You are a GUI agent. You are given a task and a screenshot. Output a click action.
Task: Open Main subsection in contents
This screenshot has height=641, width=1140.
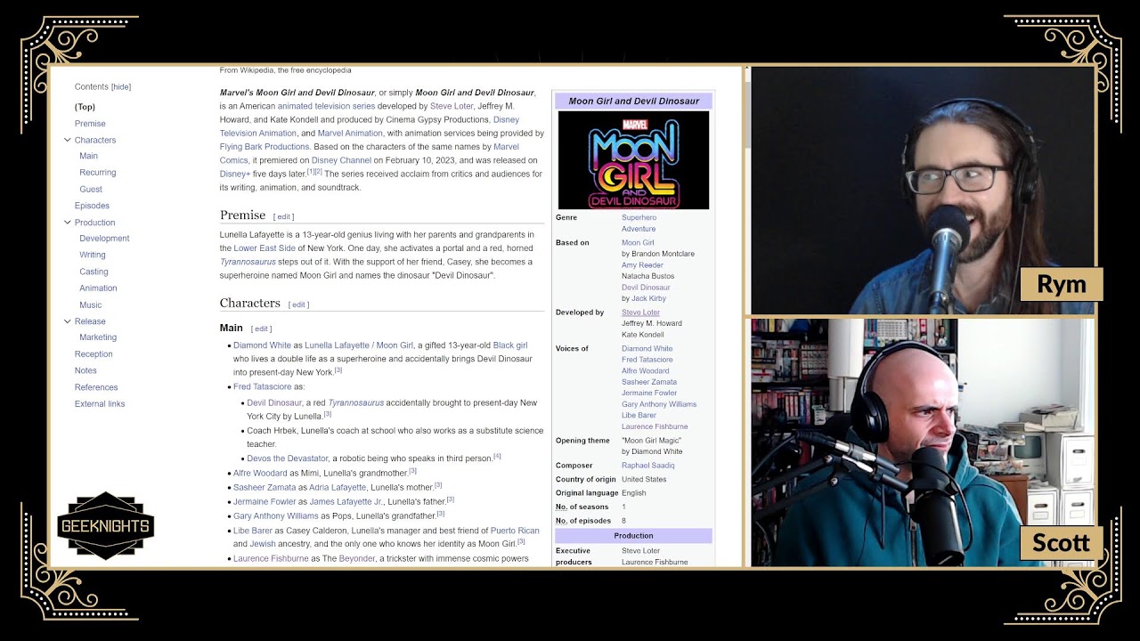coord(88,156)
